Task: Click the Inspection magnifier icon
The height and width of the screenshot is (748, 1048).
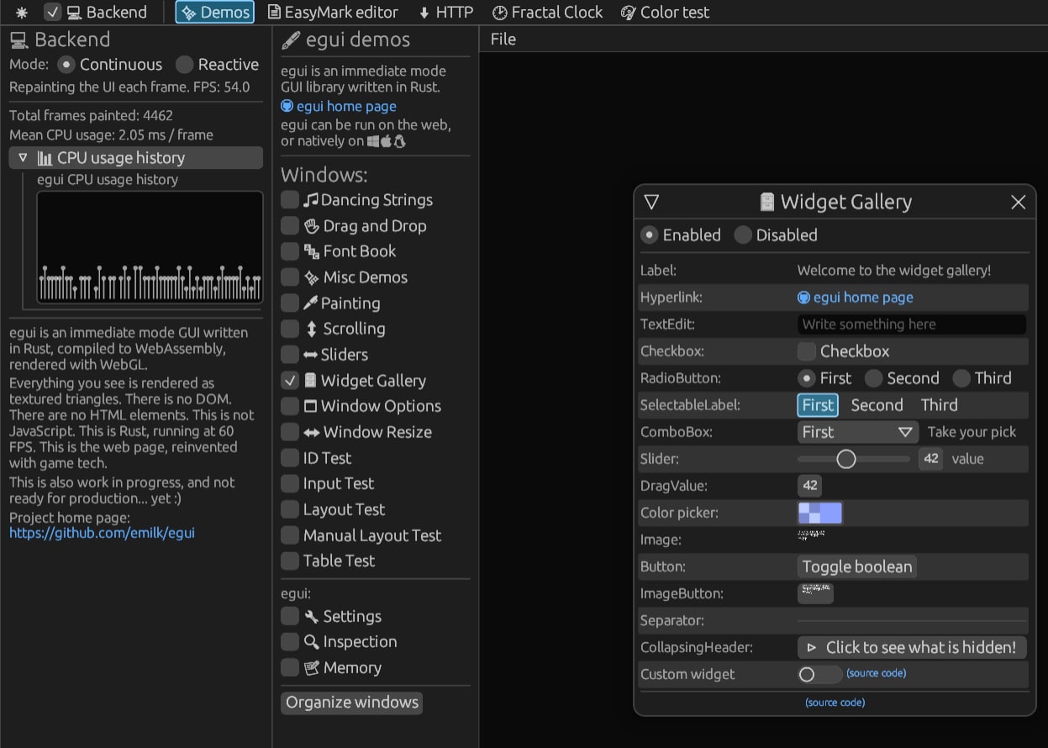Action: [x=311, y=642]
